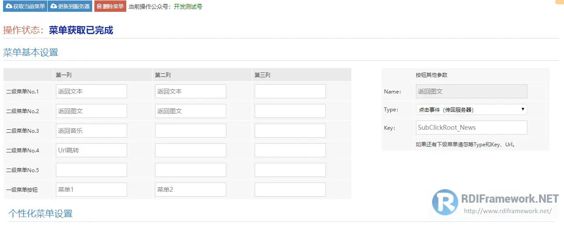Click the 第一列 column header
Image resolution: width=564 pixels, height=228 pixels.
pyautogui.click(x=64, y=75)
